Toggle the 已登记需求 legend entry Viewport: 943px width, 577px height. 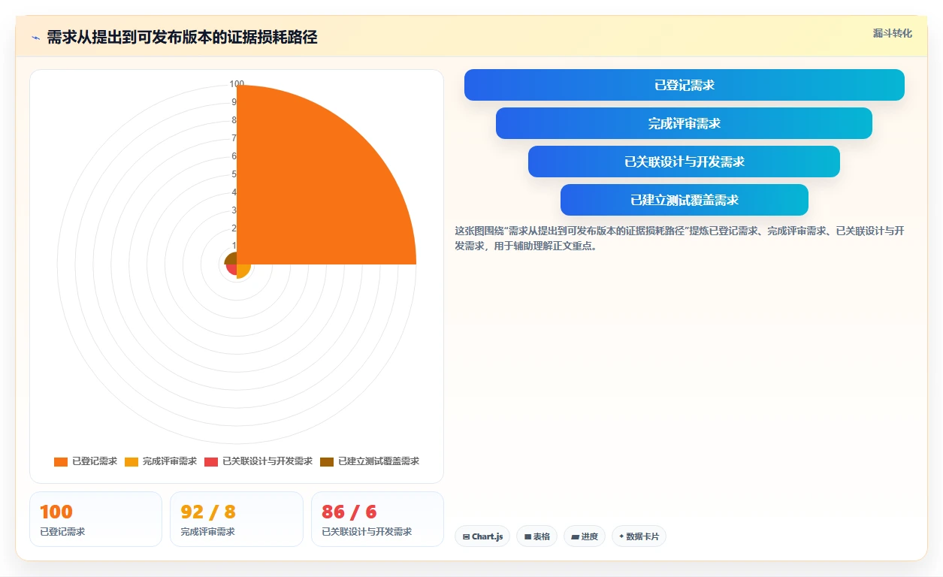pyautogui.click(x=86, y=461)
